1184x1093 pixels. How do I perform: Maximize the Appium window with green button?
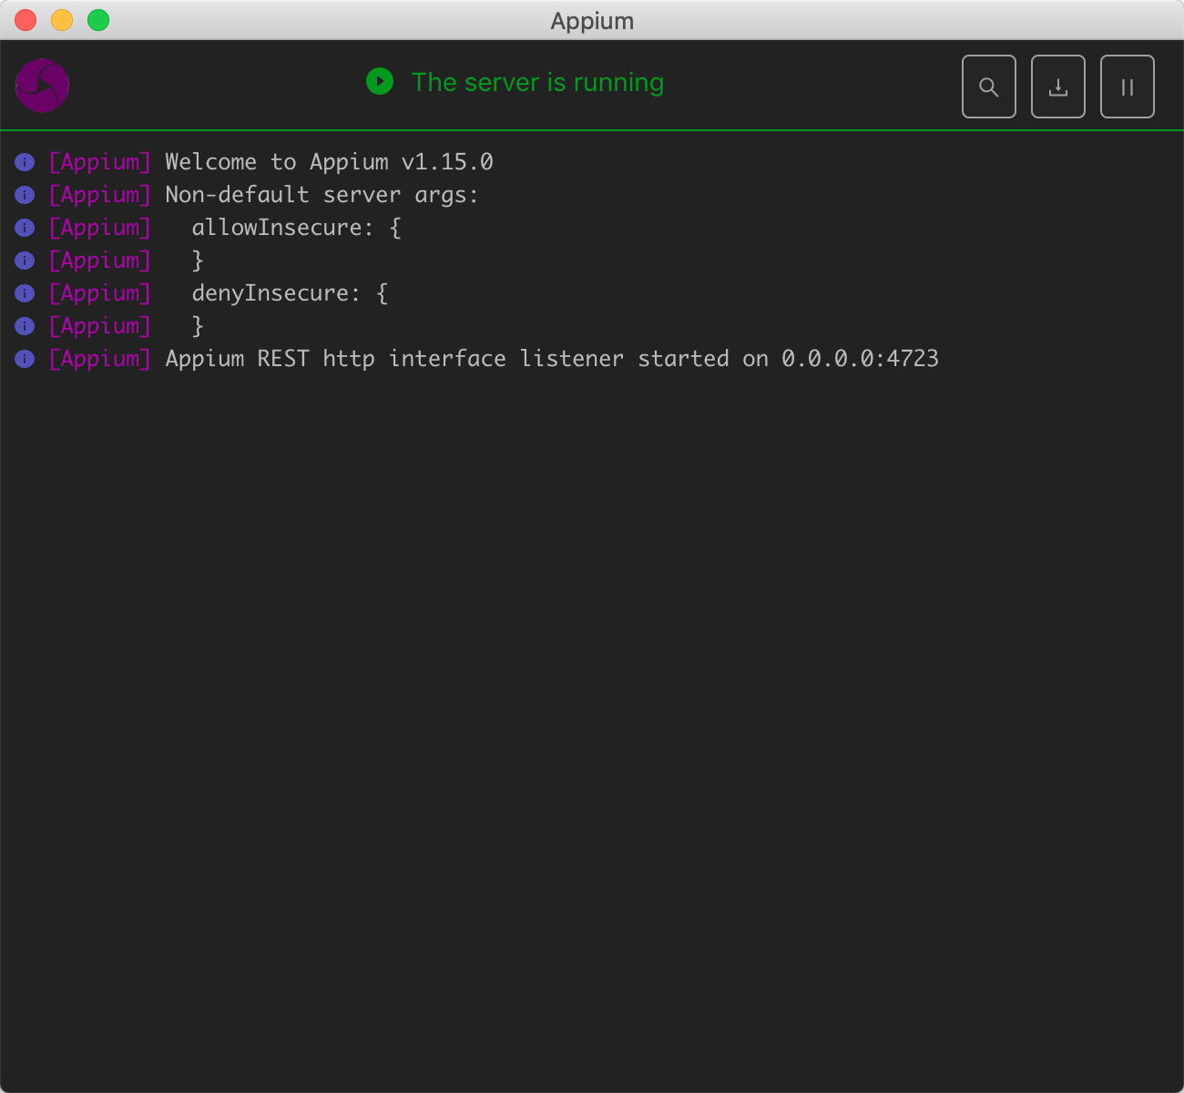[98, 20]
